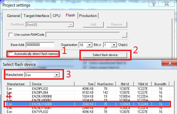
Task: Select the EN29LV160BB device row
Action: [87, 104]
